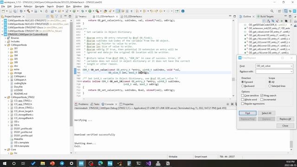Image resolution: width=297 pixels, height=167 pixels.
Task: Click the External Tools run icon
Action: point(97,11)
